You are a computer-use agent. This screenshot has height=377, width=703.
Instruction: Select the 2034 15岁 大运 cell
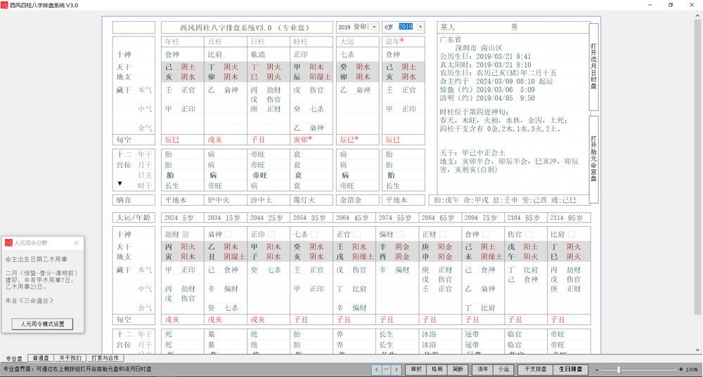(226, 218)
